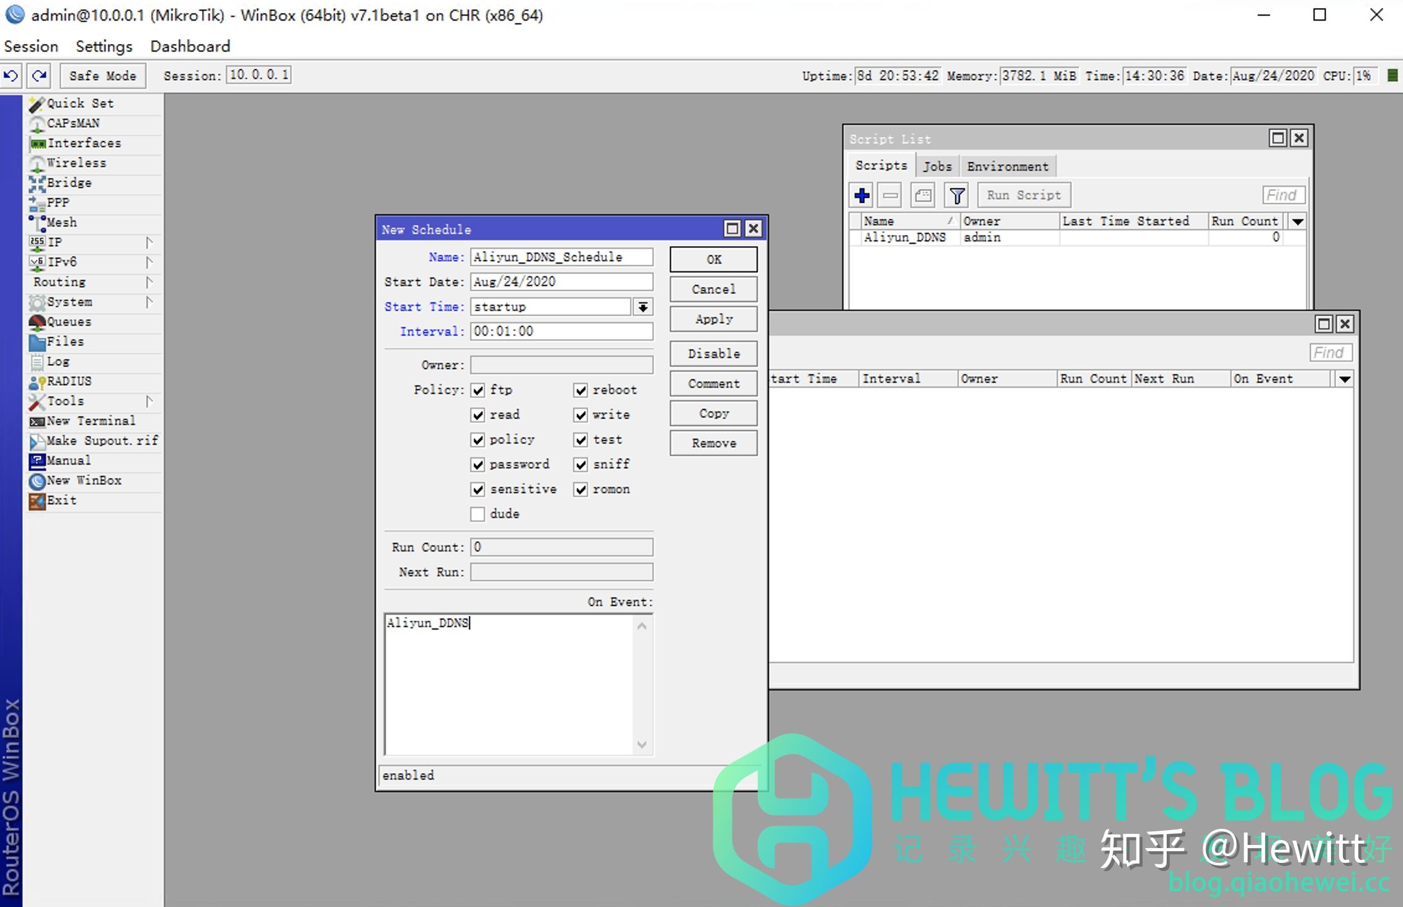
Task: Maximize the Script List window
Action: [1278, 138]
